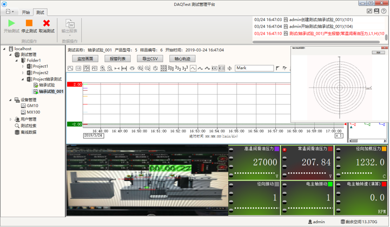Toggle top indicator on 高温润滑油压力 panel

tap(232, 149)
